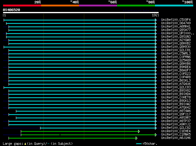
Task: Click the UniRef100_C5X9F4 hit label
Action: [176, 20]
